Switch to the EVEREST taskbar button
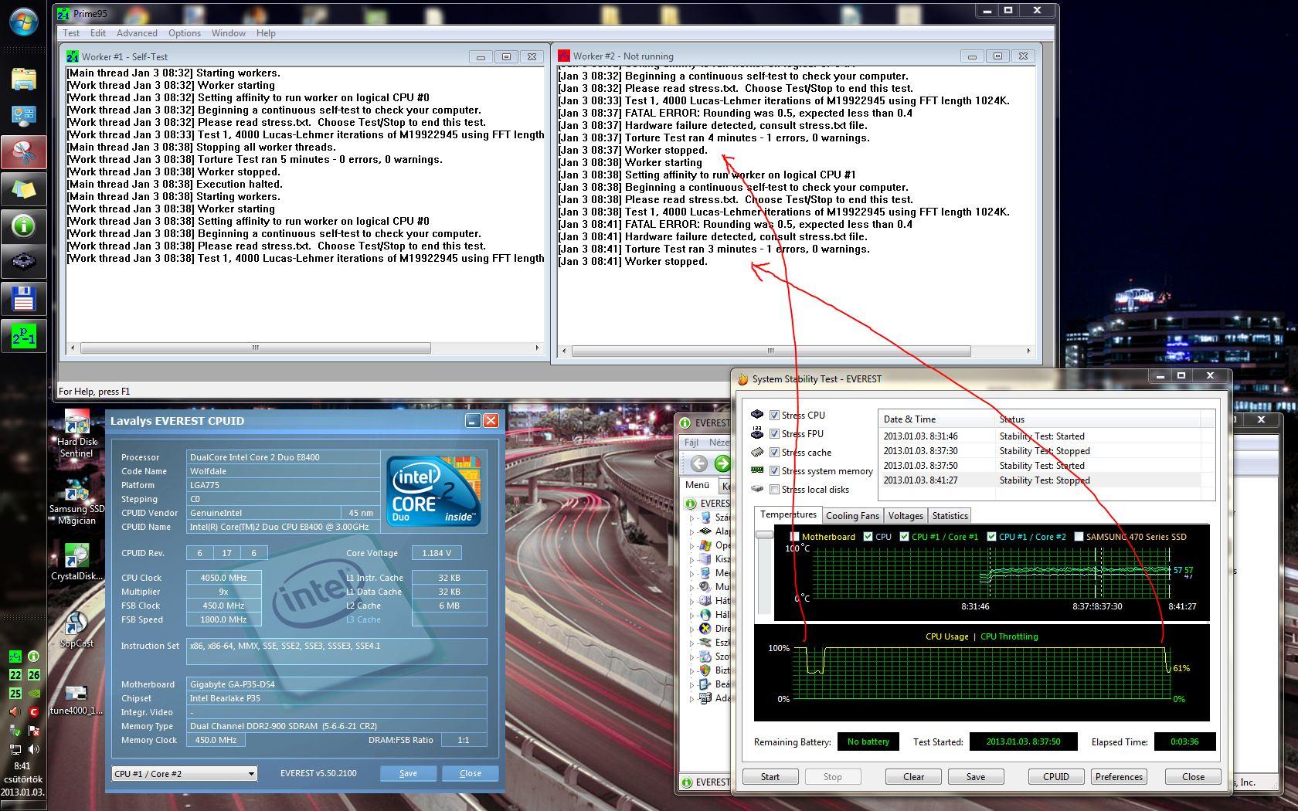Image resolution: width=1298 pixels, height=811 pixels. [23, 226]
